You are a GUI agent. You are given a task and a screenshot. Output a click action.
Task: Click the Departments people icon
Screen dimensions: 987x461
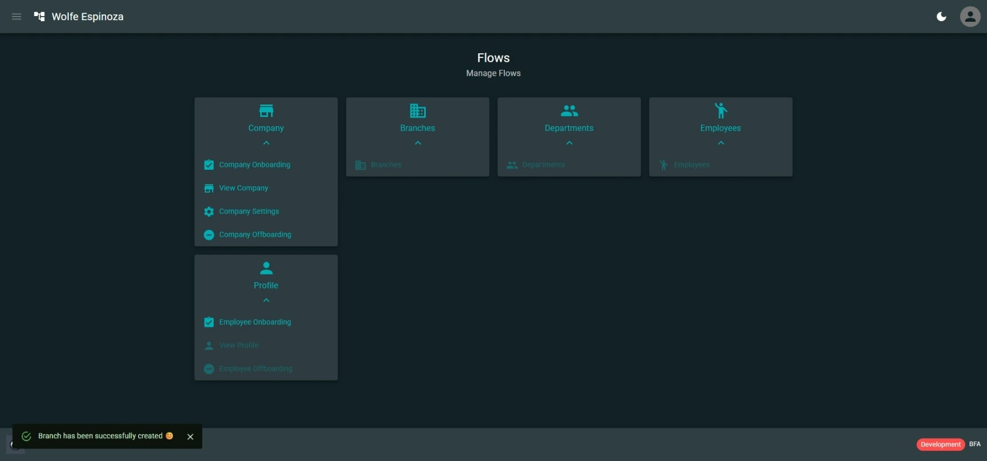pyautogui.click(x=569, y=111)
